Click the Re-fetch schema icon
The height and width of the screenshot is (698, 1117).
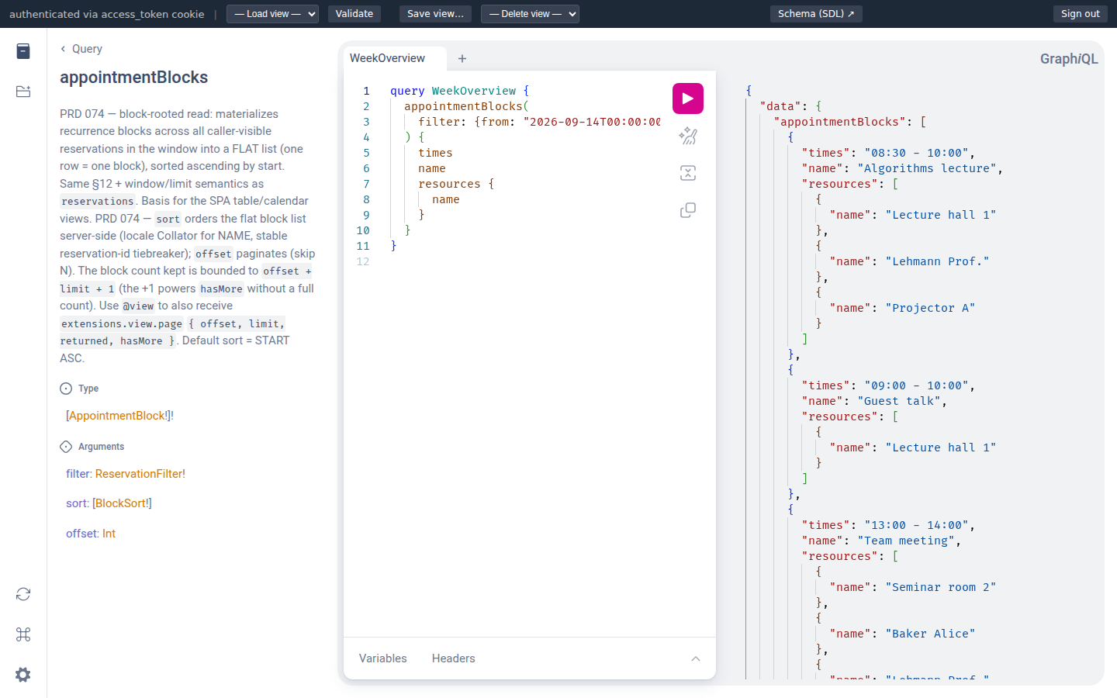[23, 594]
